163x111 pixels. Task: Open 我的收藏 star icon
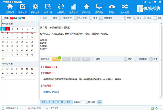coord(86,7)
